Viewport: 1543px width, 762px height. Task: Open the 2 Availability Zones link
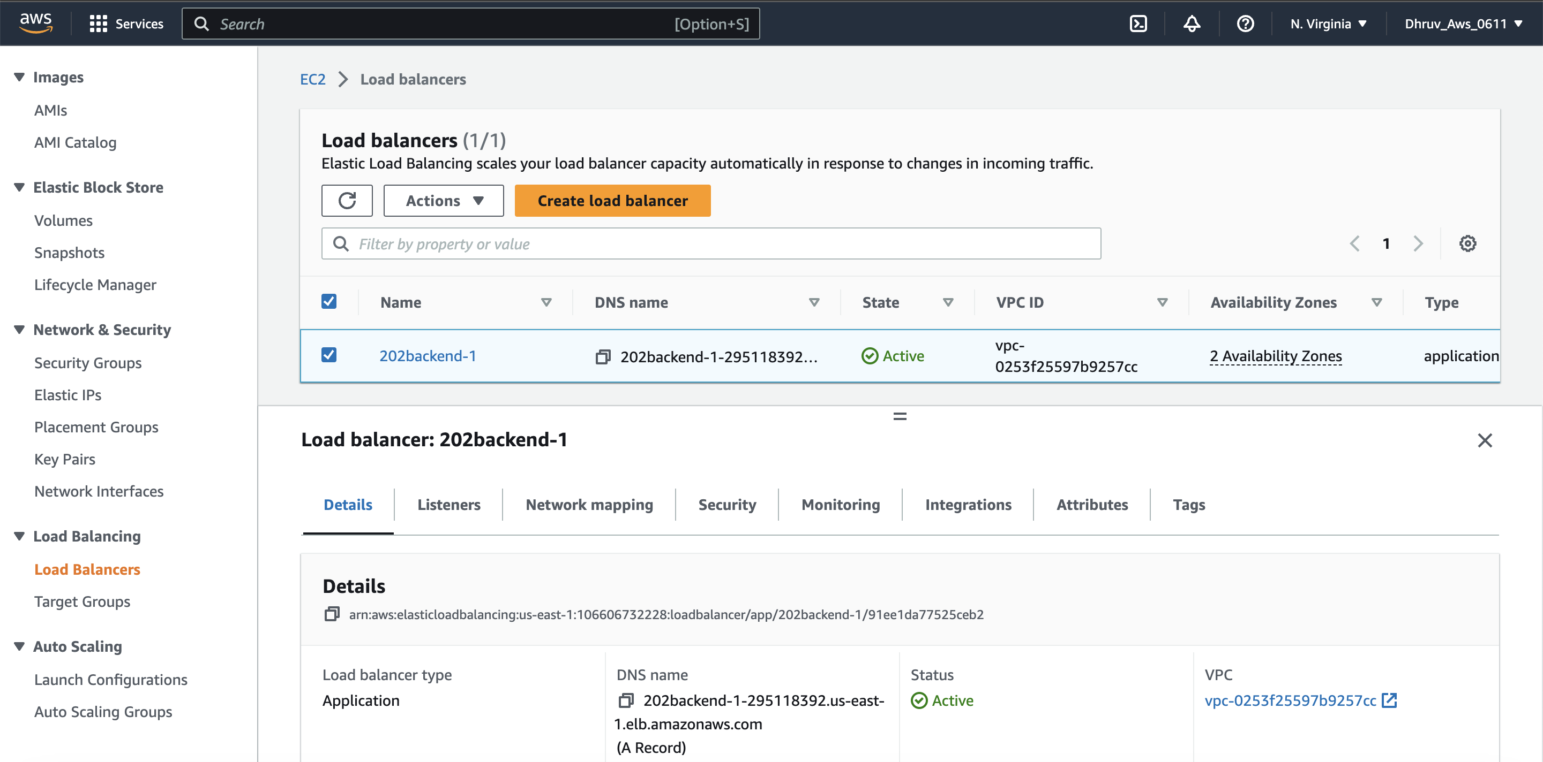(x=1275, y=356)
